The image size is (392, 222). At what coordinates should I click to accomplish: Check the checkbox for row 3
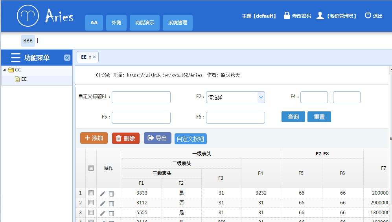(91, 213)
